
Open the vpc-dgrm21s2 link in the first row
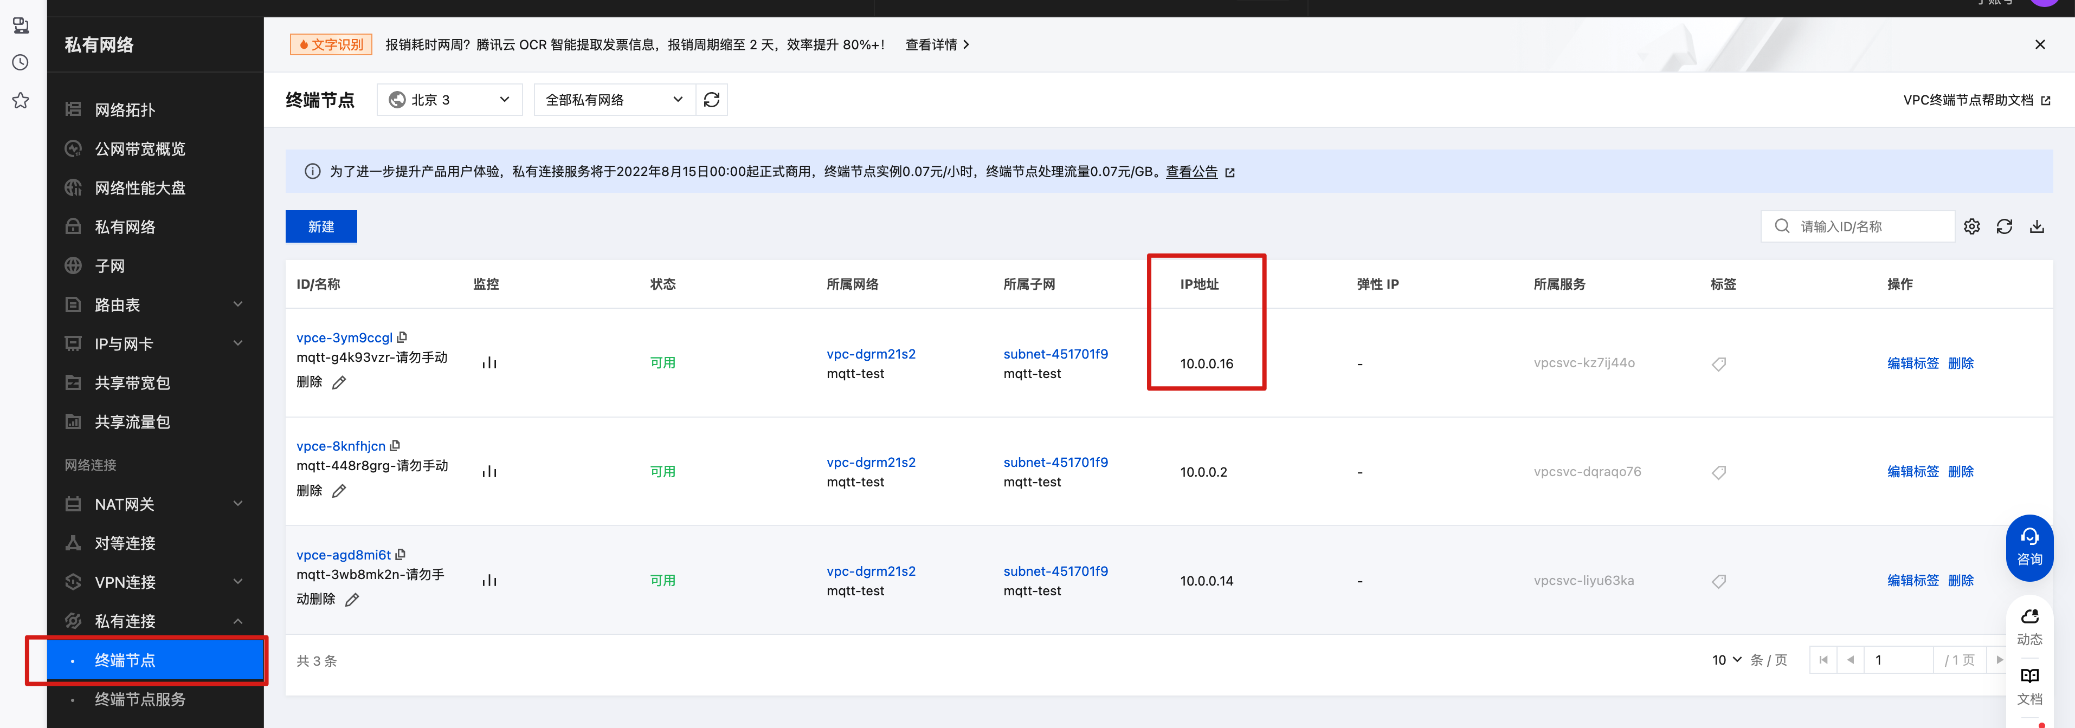click(x=870, y=354)
